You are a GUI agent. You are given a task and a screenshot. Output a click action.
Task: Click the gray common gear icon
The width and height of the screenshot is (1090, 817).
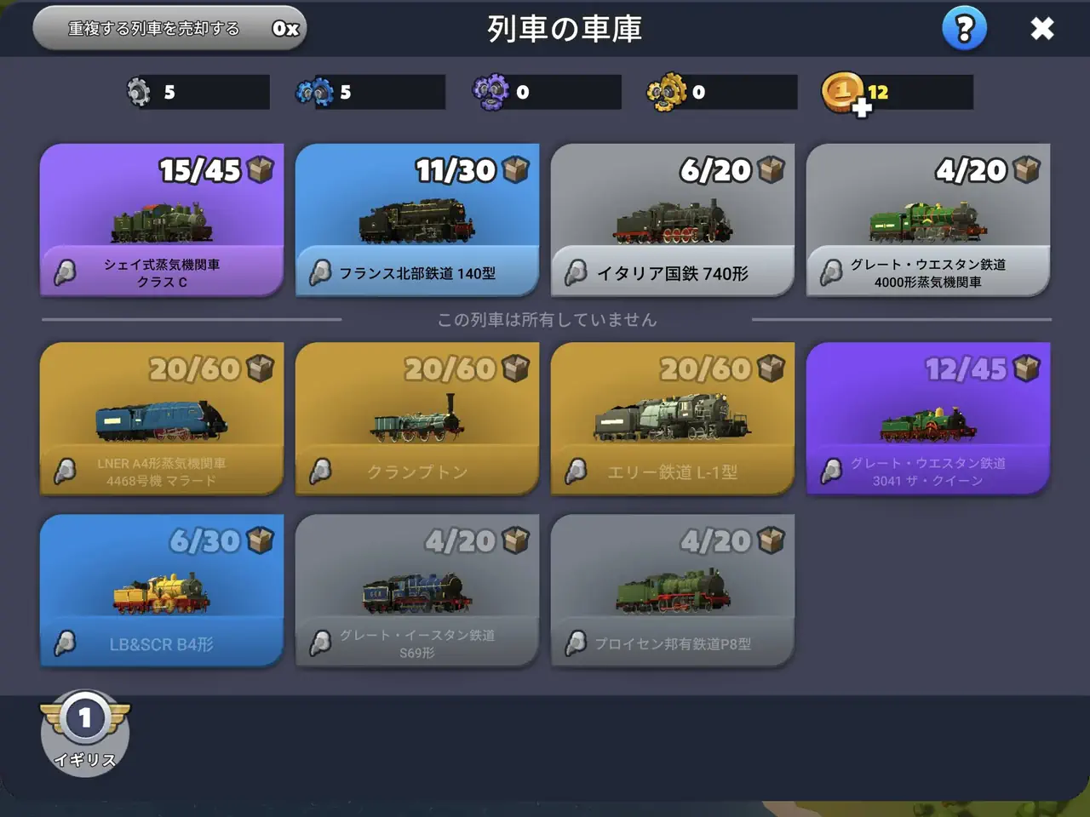click(138, 92)
